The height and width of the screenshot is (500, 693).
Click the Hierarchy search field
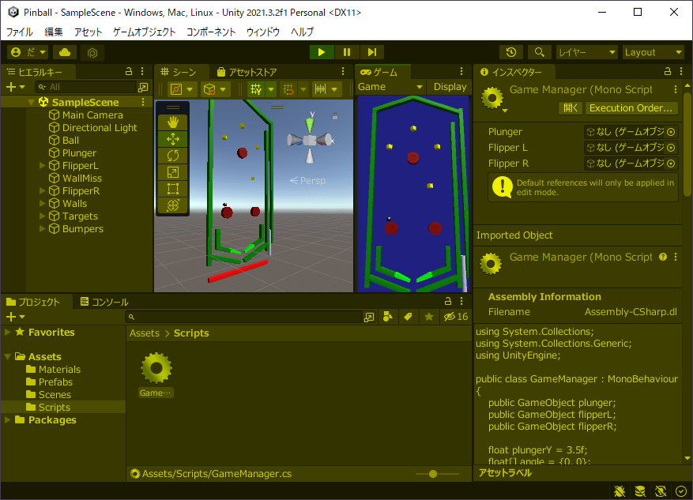[x=86, y=87]
